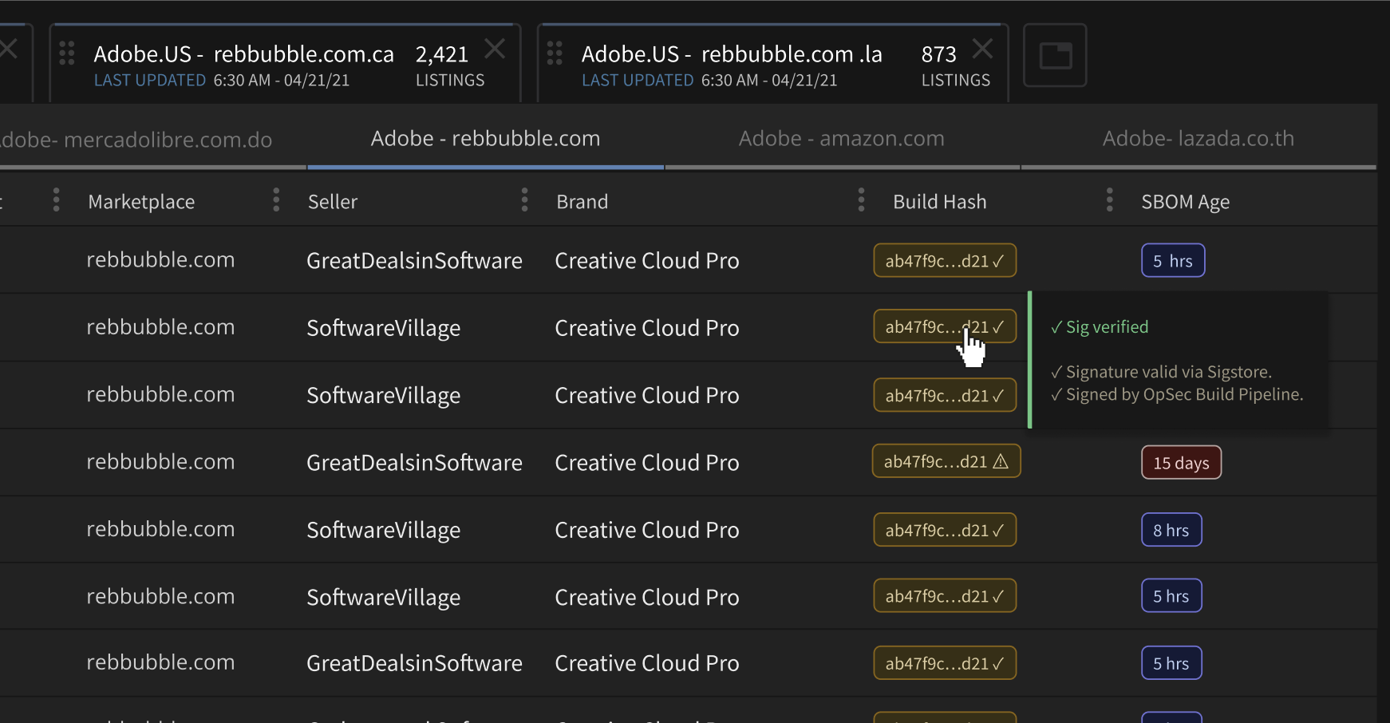Switch to Adobe- mercadolibre.com.do tab

pyautogui.click(x=137, y=140)
